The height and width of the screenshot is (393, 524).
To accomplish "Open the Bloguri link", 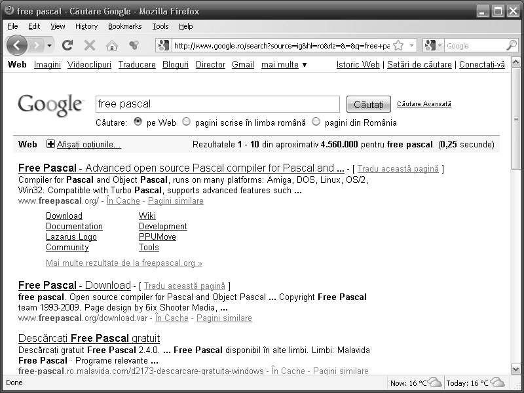I will coord(176,64).
